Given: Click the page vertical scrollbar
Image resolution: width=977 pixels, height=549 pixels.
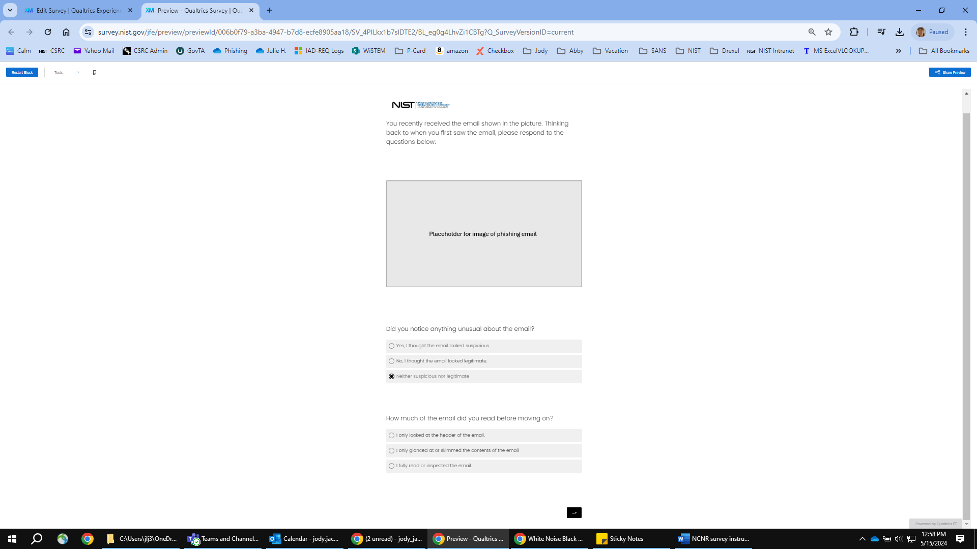Looking at the screenshot, I should tap(966, 305).
